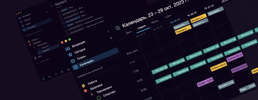Click repeat icon on Шаблон Упражнения на осанку row
Screen dimensions: 258x100
tap(65, 27)
